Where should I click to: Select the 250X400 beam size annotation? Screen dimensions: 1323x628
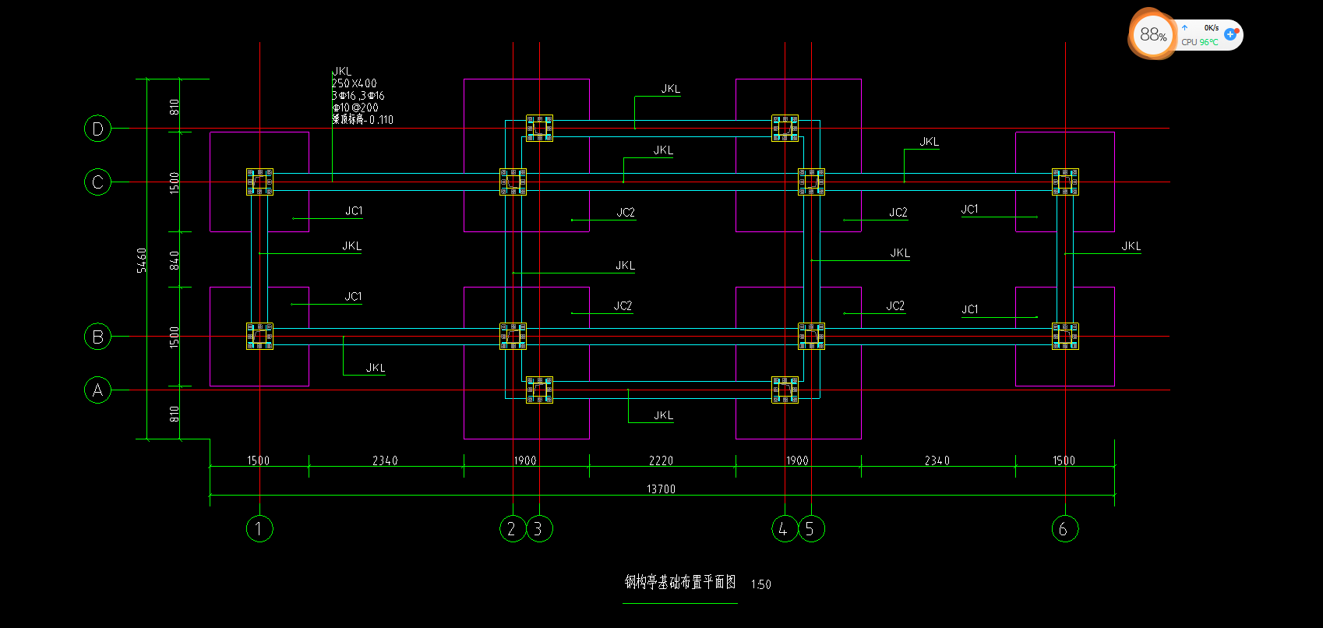click(x=355, y=83)
